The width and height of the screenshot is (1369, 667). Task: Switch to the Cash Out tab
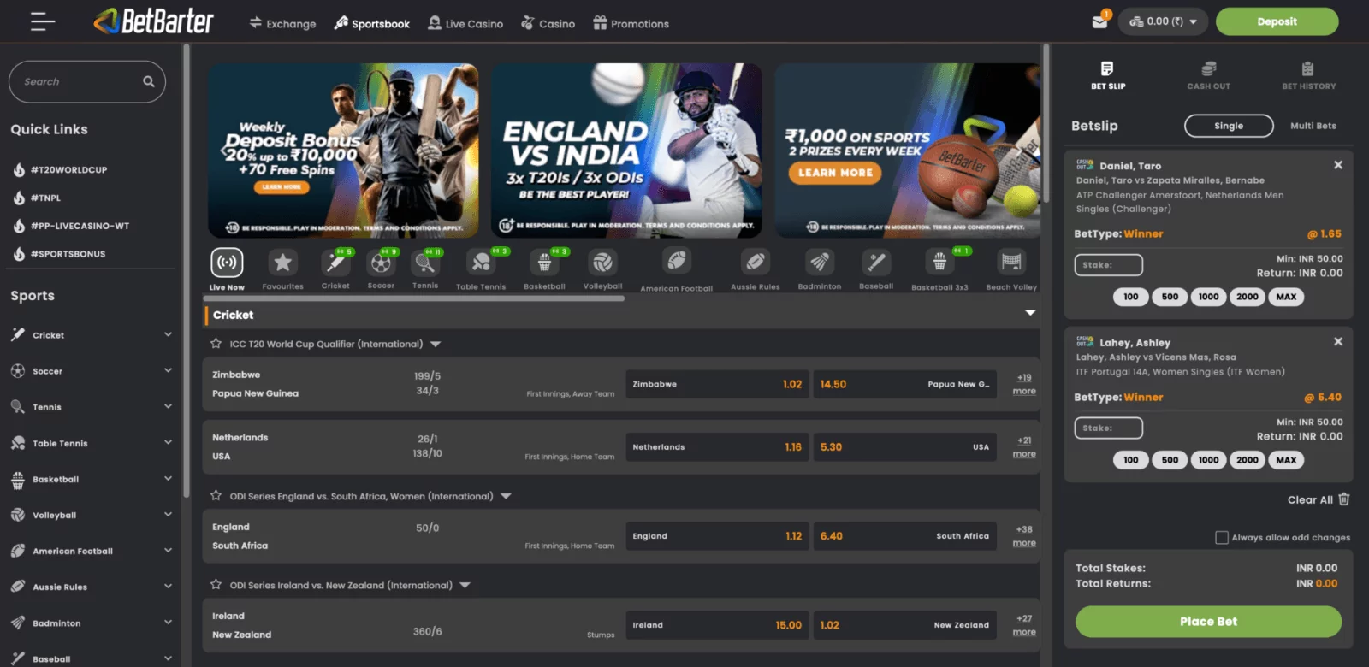(1208, 75)
